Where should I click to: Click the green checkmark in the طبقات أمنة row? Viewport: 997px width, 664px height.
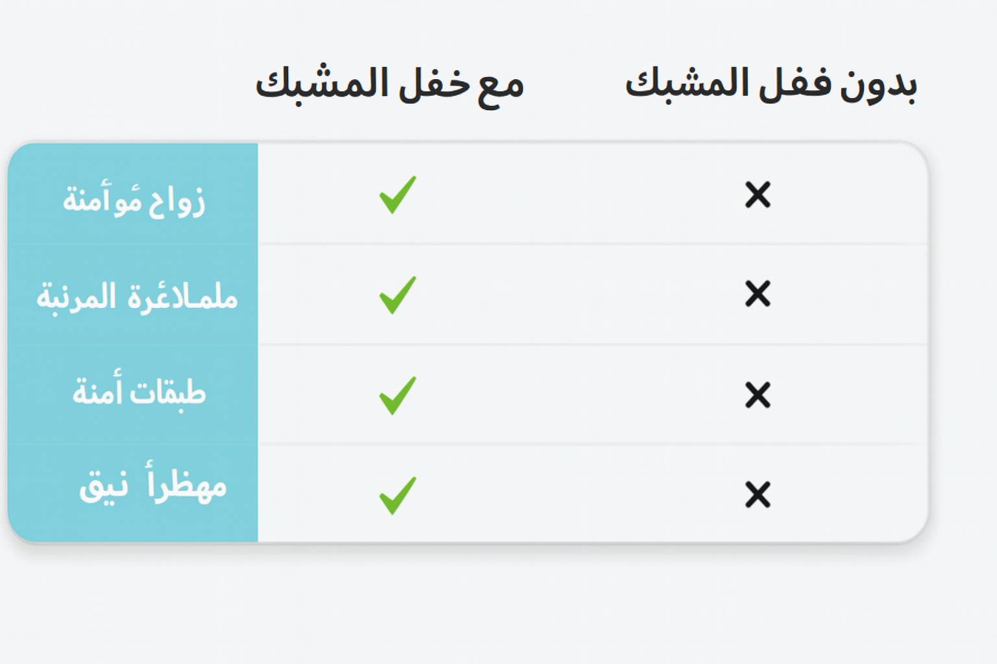(x=397, y=395)
